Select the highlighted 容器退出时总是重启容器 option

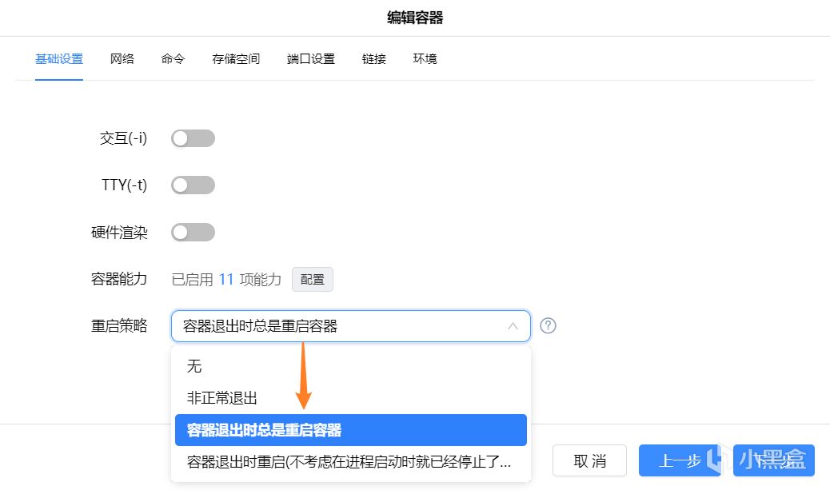coord(350,430)
